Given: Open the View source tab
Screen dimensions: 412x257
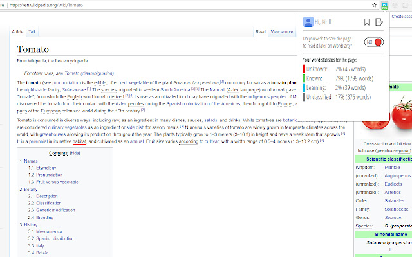Looking at the screenshot, I should (282, 32).
